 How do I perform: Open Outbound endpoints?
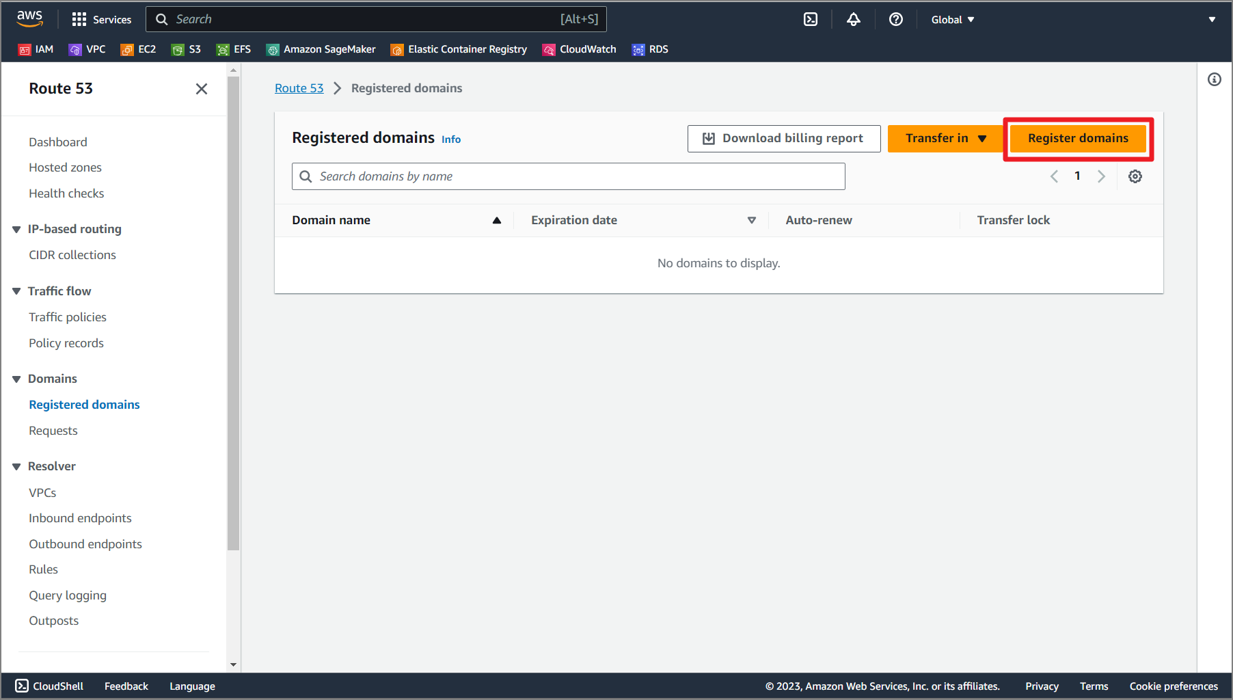85,544
